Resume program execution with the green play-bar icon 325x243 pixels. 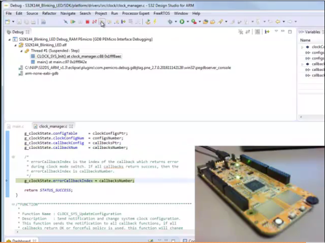coord(73,21)
